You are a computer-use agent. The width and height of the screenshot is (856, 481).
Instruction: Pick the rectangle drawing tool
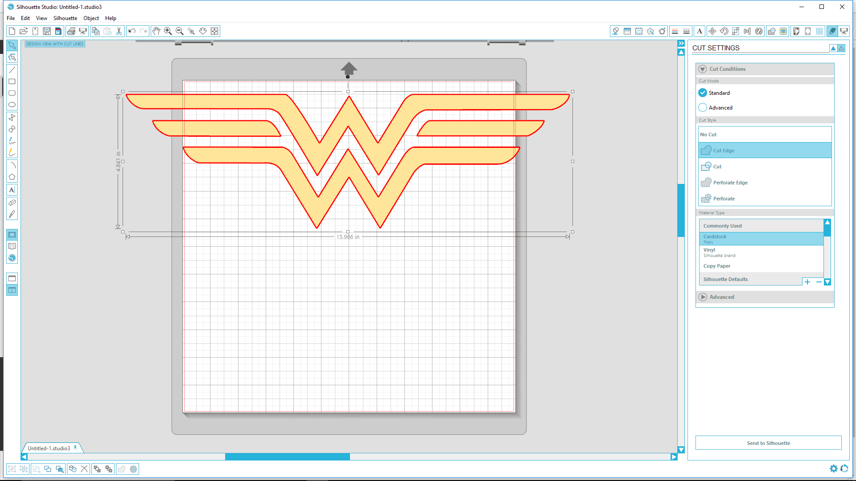(x=12, y=82)
